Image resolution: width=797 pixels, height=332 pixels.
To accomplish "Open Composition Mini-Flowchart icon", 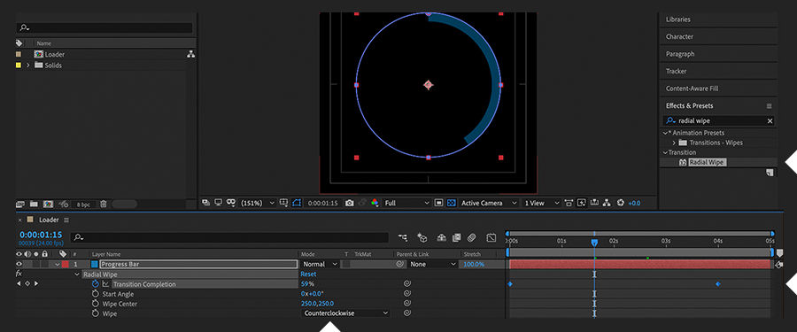I will (x=403, y=237).
